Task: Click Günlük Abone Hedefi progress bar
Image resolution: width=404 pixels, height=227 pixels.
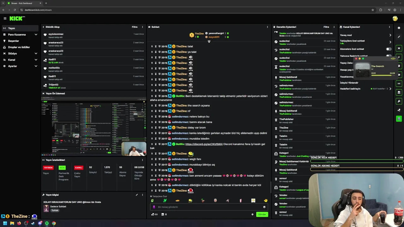Action: [x=357, y=169]
